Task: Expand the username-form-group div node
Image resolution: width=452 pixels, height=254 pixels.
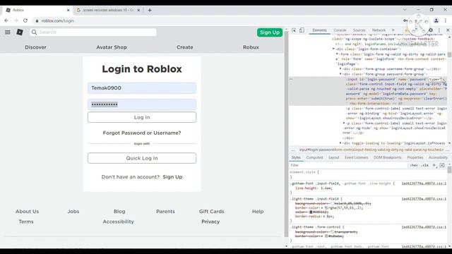Action: click(x=340, y=69)
